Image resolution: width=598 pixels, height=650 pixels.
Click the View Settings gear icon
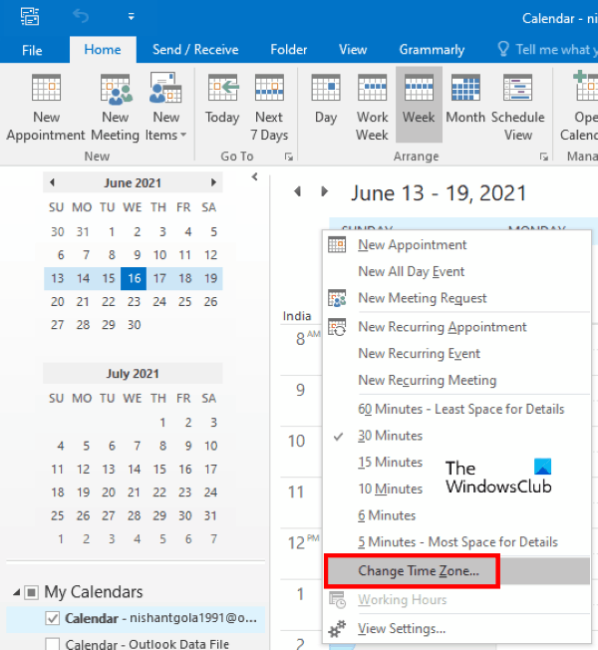click(x=337, y=629)
